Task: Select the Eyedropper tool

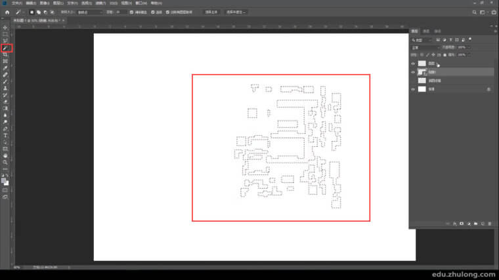Action: pyautogui.click(x=5, y=68)
